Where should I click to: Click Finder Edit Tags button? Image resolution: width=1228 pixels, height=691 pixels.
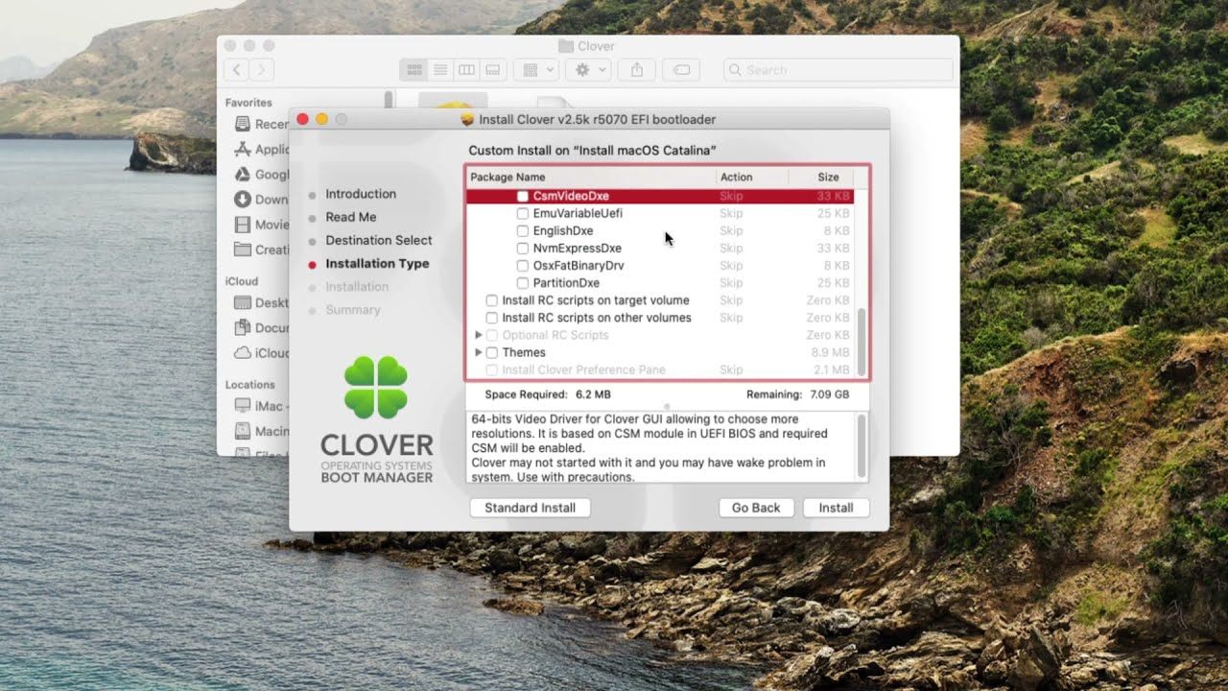click(x=681, y=70)
